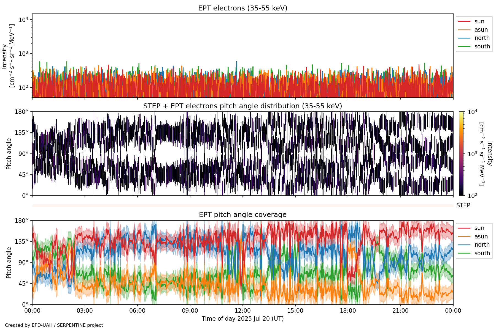
Task: Click the 'STEP + EPT electrons pitch angle distribution' title
Action: point(242,106)
